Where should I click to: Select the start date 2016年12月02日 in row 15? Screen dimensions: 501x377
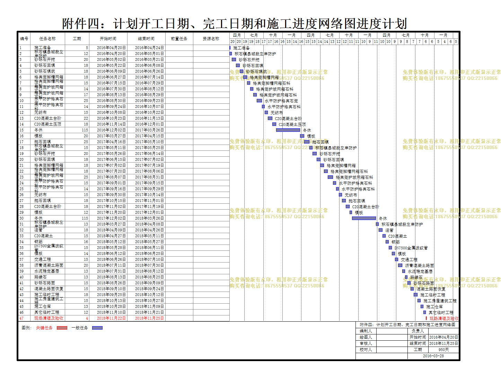tap(112, 130)
